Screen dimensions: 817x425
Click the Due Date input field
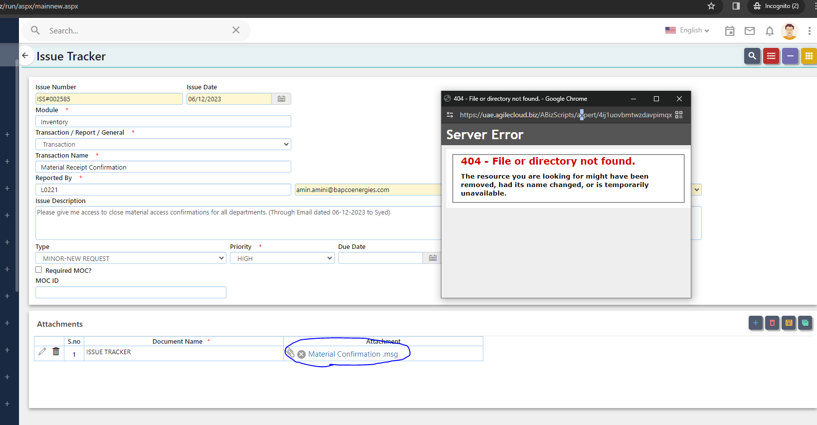pos(381,258)
